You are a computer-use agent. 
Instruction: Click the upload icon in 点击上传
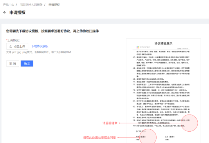coord(11,46)
